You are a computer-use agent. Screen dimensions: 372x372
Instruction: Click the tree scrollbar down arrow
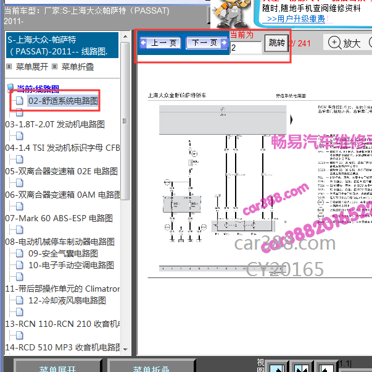pos(125,349)
